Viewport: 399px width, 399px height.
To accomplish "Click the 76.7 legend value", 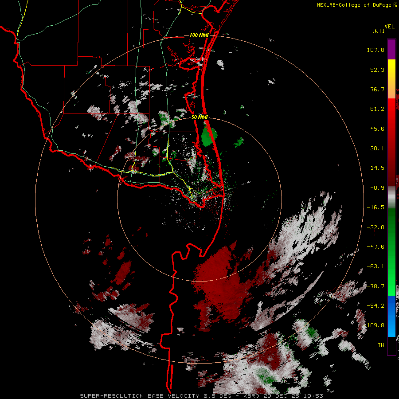I will click(x=377, y=89).
